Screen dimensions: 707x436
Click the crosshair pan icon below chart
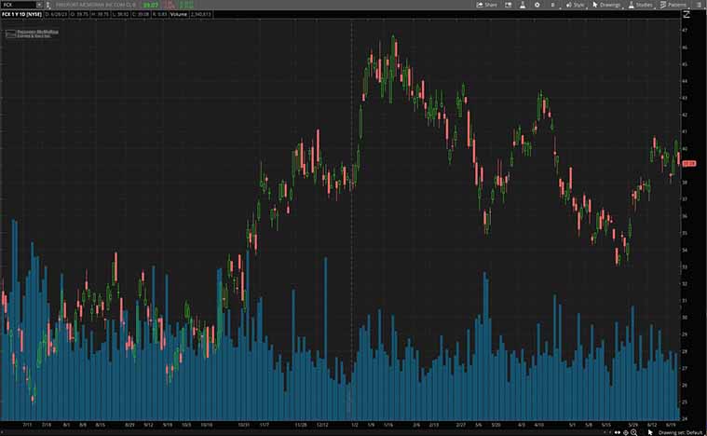click(625, 432)
